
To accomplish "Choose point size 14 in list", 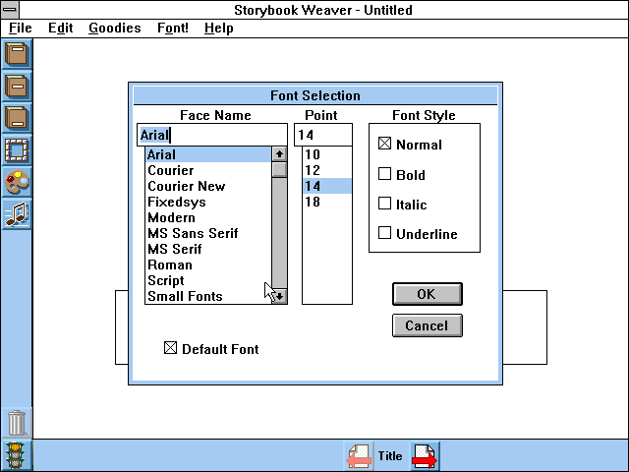I will 327,186.
